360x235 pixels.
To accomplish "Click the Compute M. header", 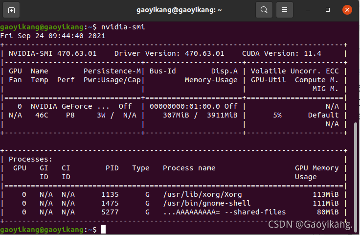I will (316, 80).
